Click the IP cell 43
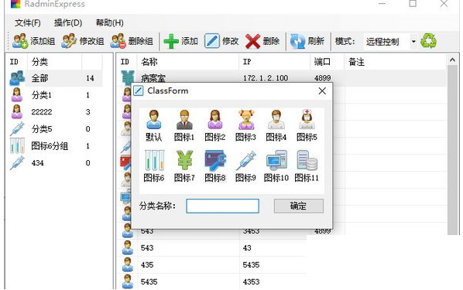 click(x=247, y=247)
